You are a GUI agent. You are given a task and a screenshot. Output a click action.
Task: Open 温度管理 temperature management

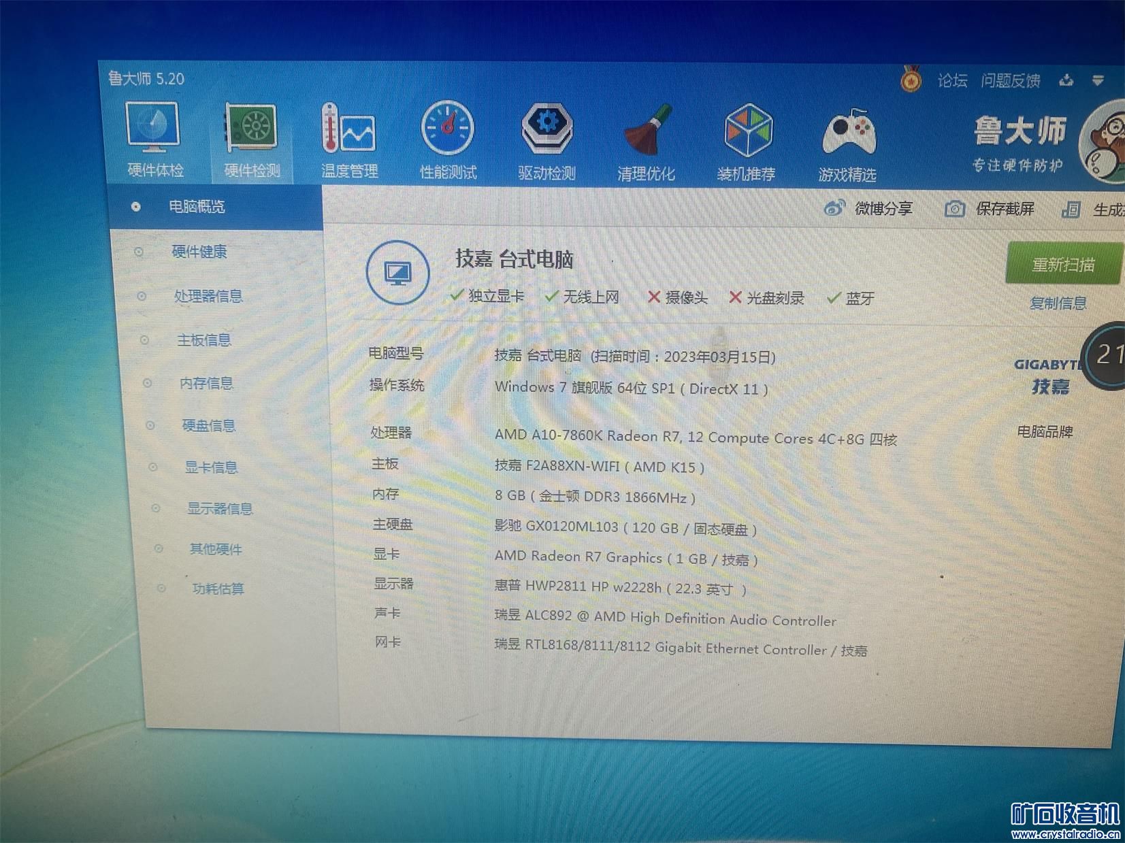[x=349, y=141]
